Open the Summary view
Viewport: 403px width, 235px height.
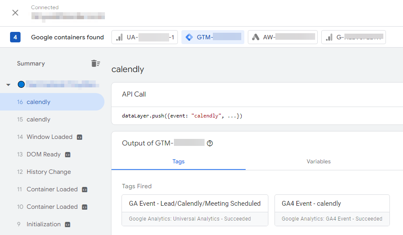(31, 63)
